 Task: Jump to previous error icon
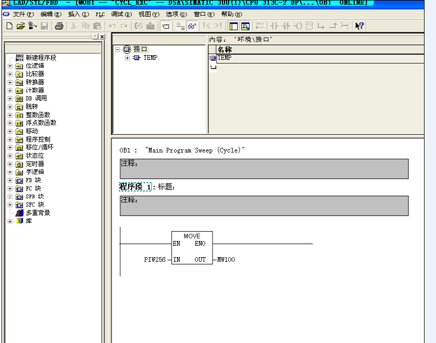pos(207,26)
